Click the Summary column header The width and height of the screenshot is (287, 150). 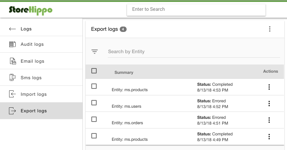[124, 72]
